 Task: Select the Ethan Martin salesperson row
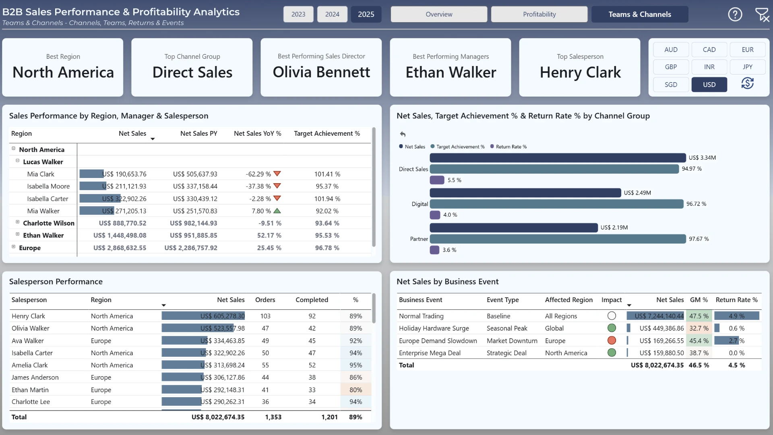coord(191,389)
